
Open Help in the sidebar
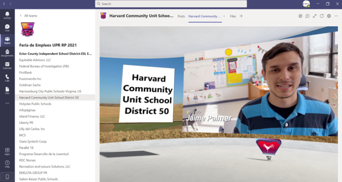7,164
